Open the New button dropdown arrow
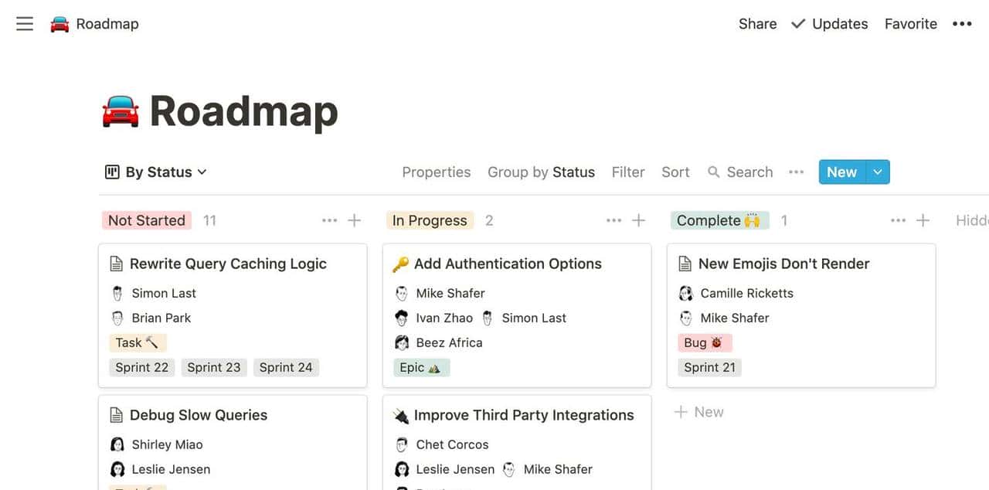Screen dimensions: 989x490 pyautogui.click(x=878, y=172)
